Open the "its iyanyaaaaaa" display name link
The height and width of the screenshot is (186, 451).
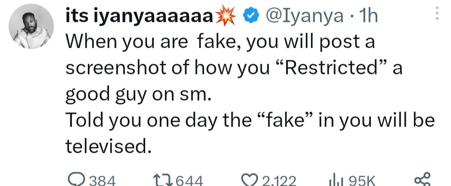[139, 16]
